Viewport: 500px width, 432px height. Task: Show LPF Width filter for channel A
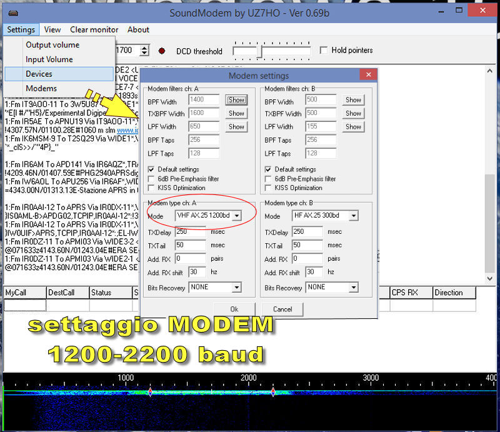tap(236, 127)
